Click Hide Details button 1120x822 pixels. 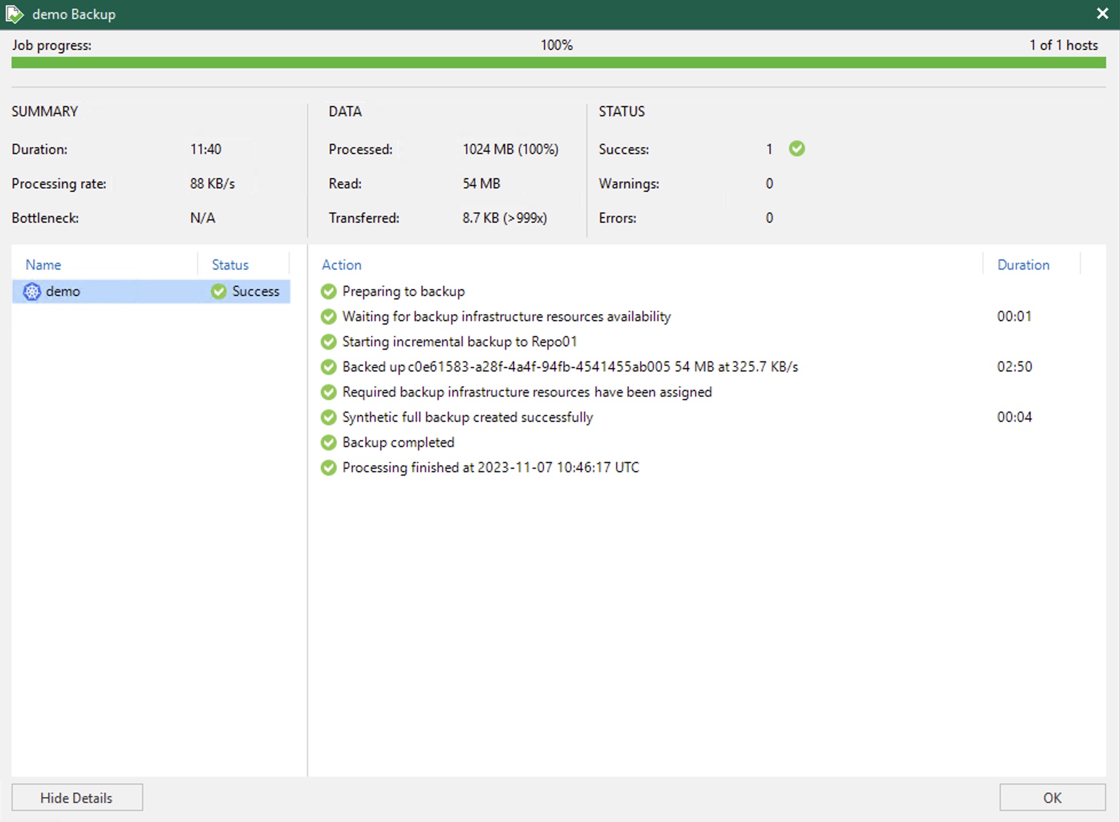[x=77, y=797]
